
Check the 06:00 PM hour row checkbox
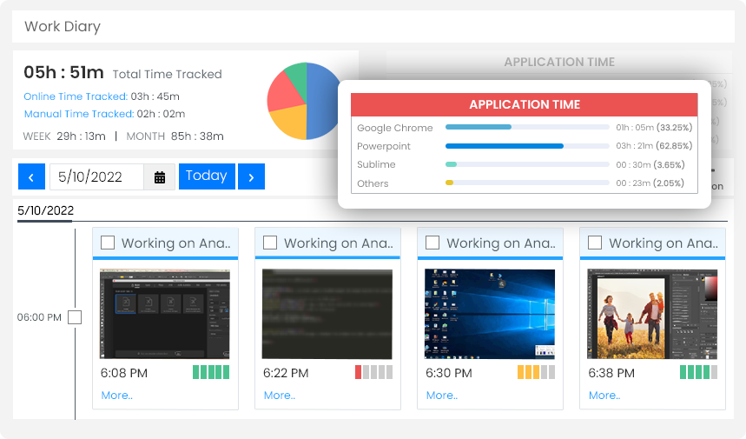tap(75, 317)
